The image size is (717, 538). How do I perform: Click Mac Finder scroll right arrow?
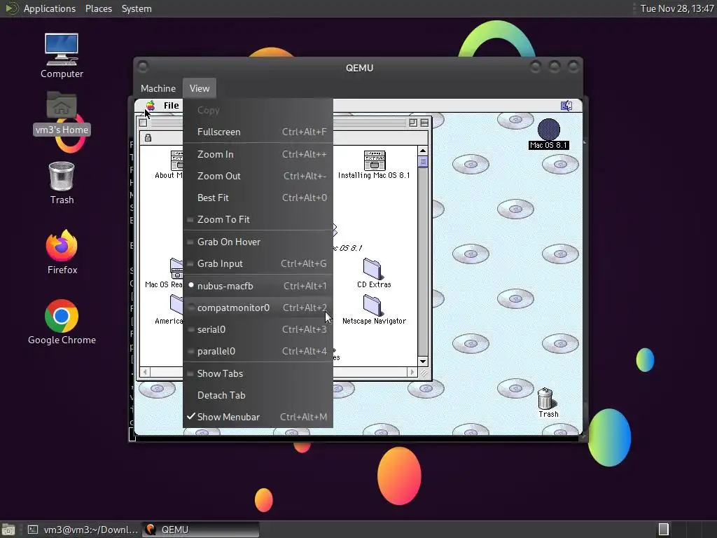click(x=412, y=373)
